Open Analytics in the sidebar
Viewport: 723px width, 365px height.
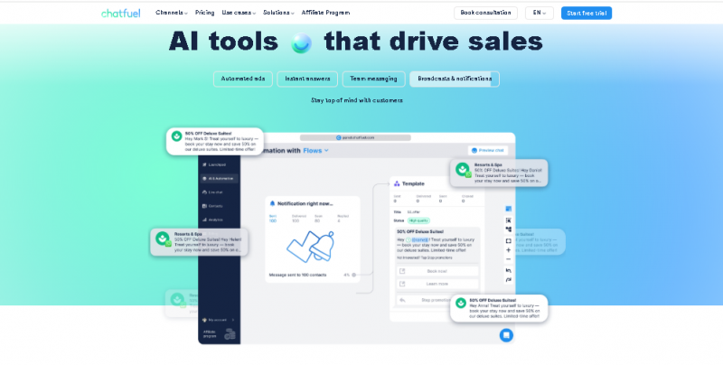coord(215,219)
